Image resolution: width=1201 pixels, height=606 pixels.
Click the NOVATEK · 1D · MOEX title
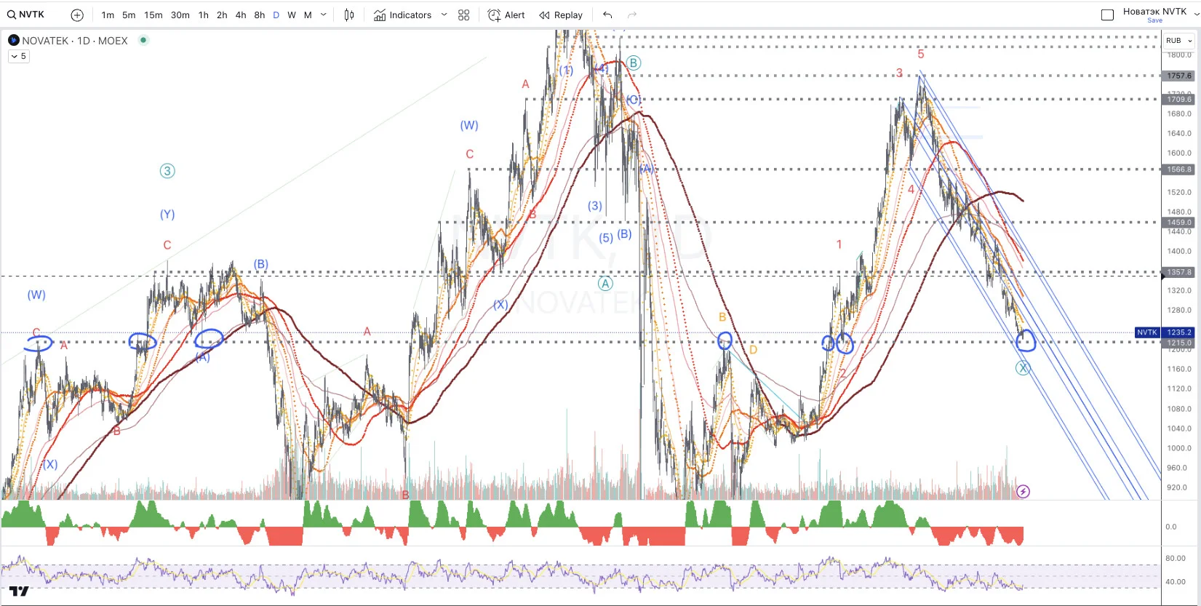point(75,41)
